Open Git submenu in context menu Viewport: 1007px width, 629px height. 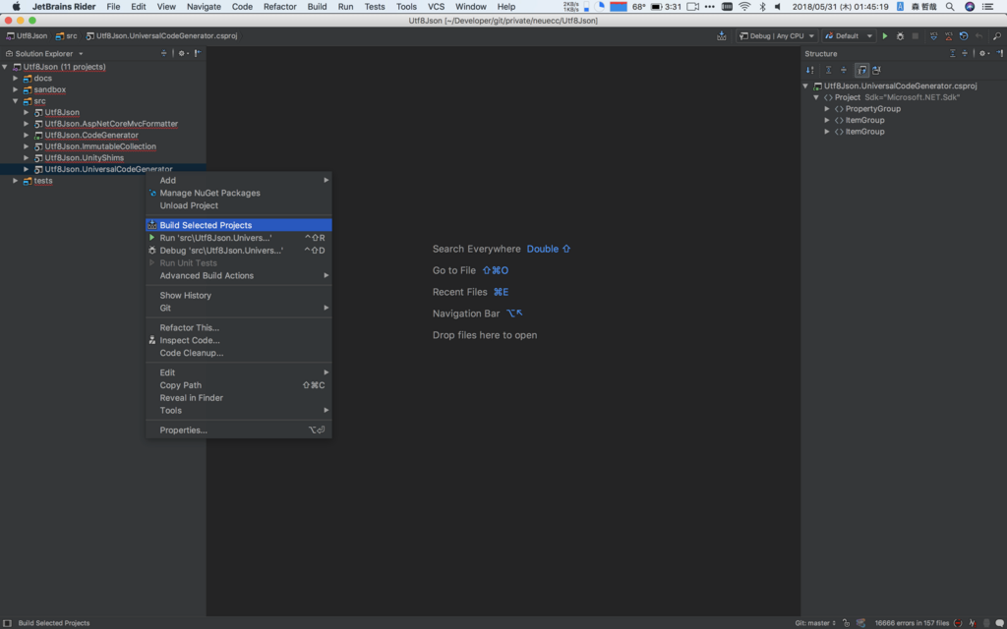point(239,308)
